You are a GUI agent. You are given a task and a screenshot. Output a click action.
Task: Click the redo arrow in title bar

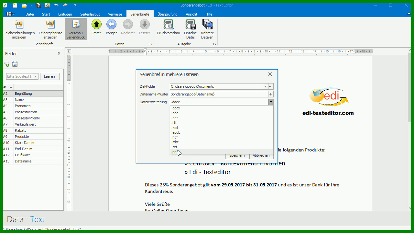click(65, 5)
